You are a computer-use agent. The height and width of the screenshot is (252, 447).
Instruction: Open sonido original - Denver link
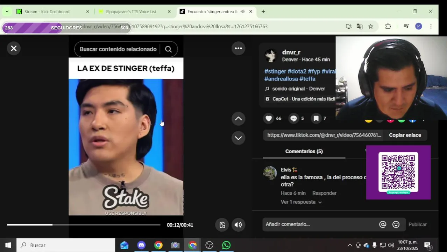(x=298, y=89)
